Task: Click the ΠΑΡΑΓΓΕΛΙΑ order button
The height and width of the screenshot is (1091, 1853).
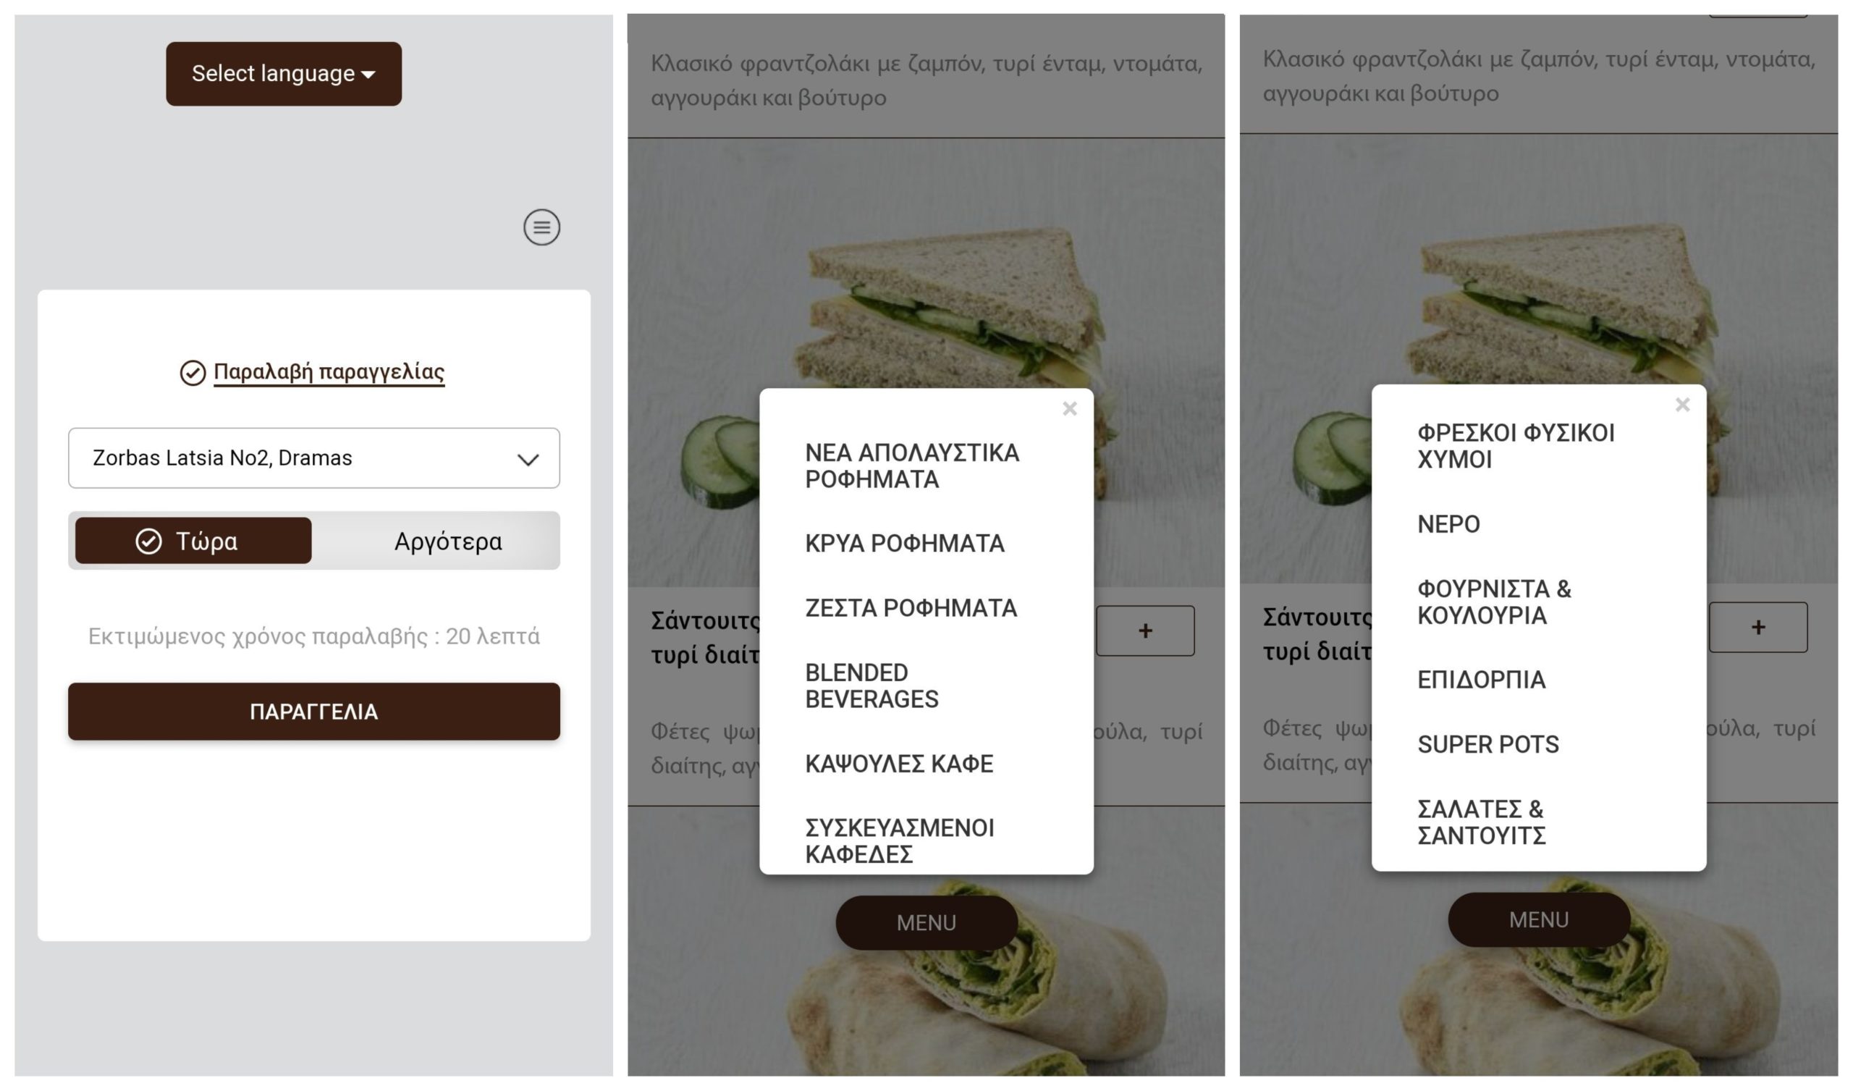Action: [314, 712]
